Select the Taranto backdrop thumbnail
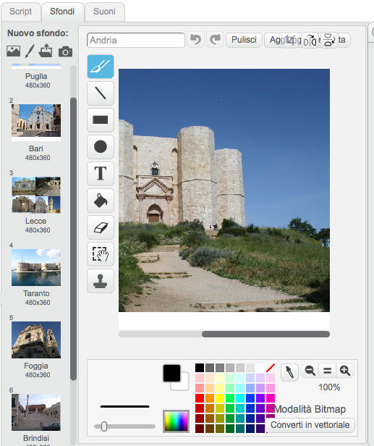 click(36, 267)
